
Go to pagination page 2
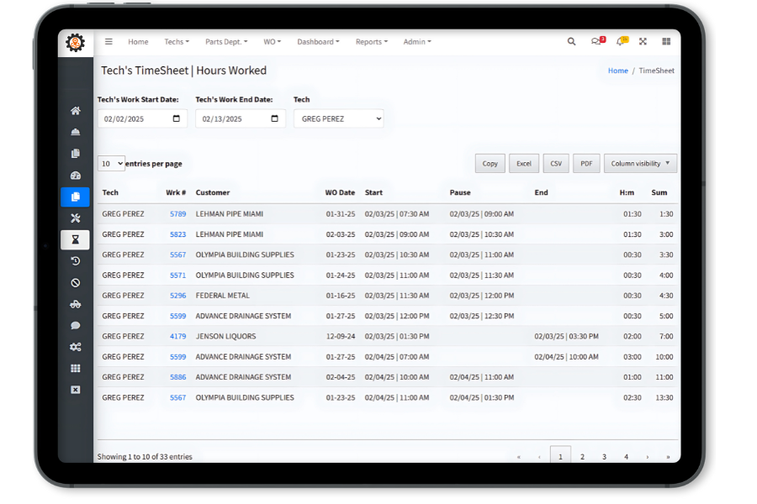point(582,456)
